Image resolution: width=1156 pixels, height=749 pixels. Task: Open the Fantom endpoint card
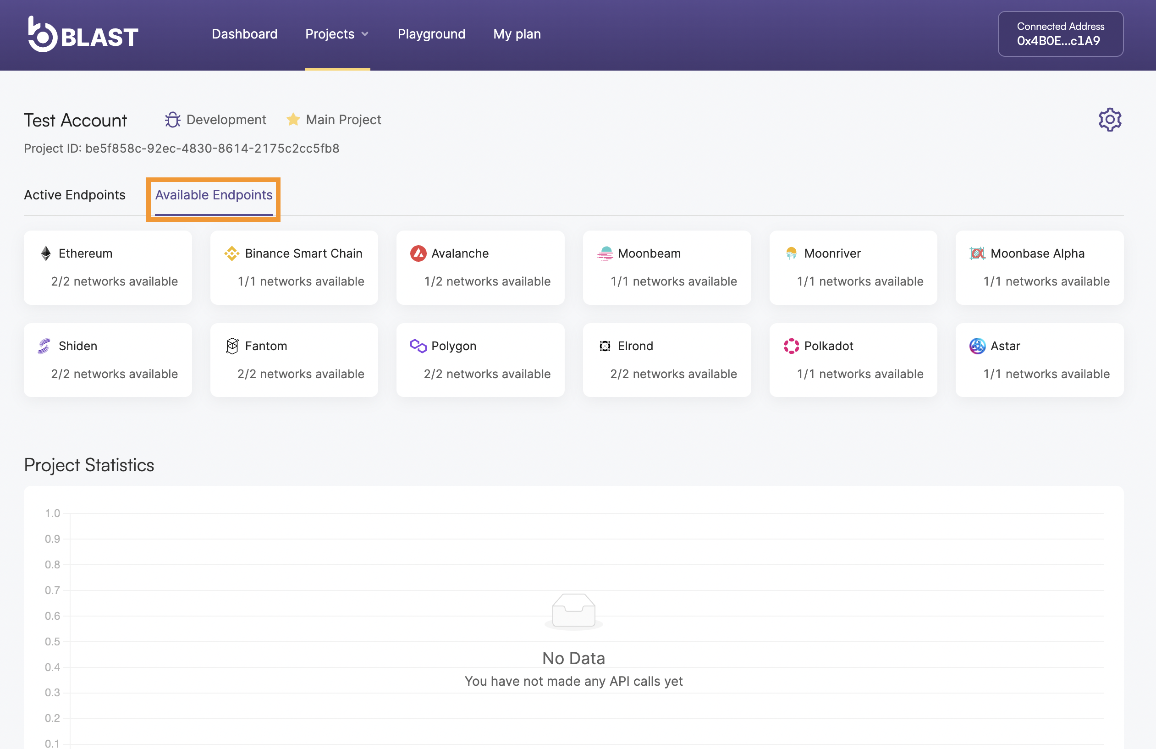(294, 360)
